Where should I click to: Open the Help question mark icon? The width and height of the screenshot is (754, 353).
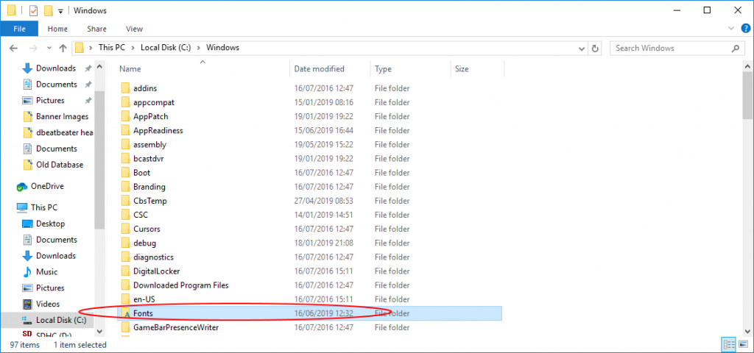745,28
